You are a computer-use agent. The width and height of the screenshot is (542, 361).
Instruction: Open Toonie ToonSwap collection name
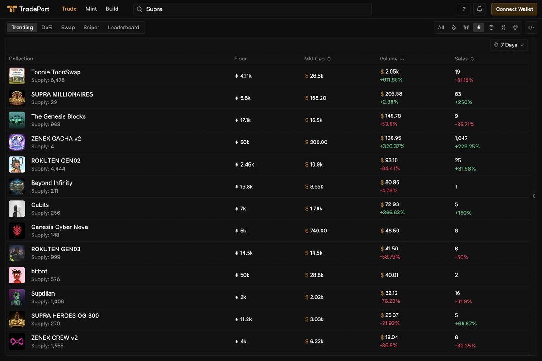[56, 72]
